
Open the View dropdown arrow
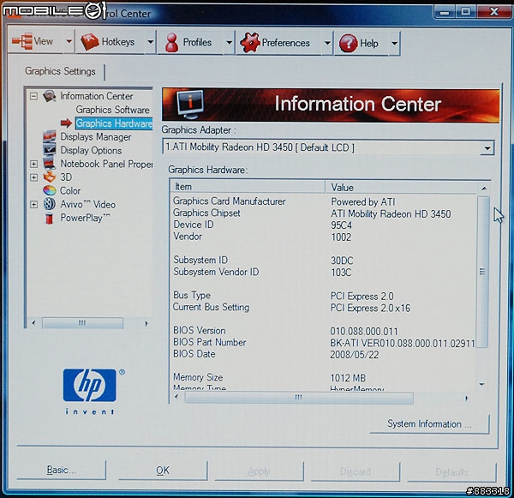pos(69,41)
